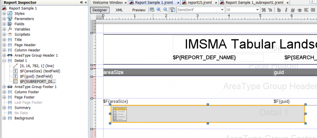
Task: Click the report query database icon
Action: pyautogui.click(x=152, y=10)
